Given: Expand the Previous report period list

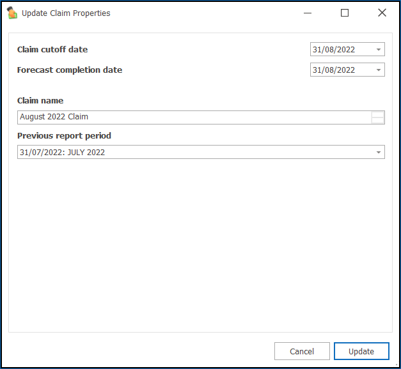Looking at the screenshot, I should click(379, 152).
